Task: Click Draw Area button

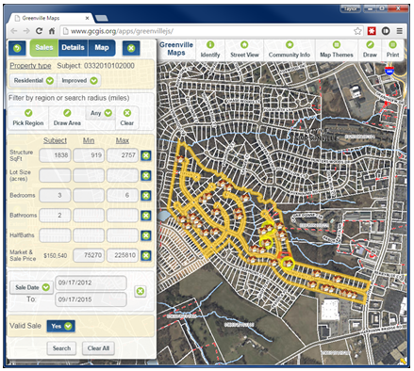Action: [67, 118]
